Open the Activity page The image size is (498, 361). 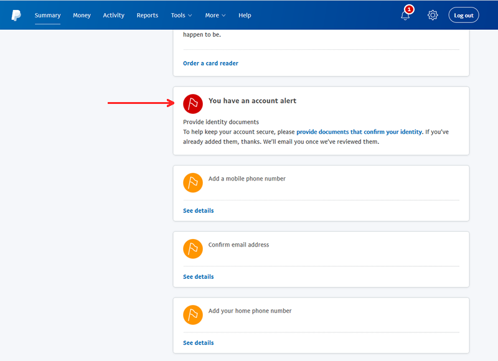(113, 15)
